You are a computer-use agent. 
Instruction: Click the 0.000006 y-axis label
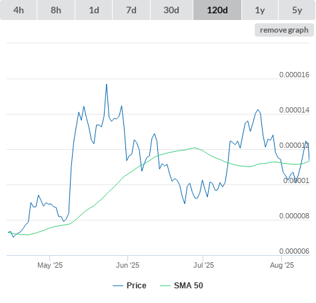(294, 251)
